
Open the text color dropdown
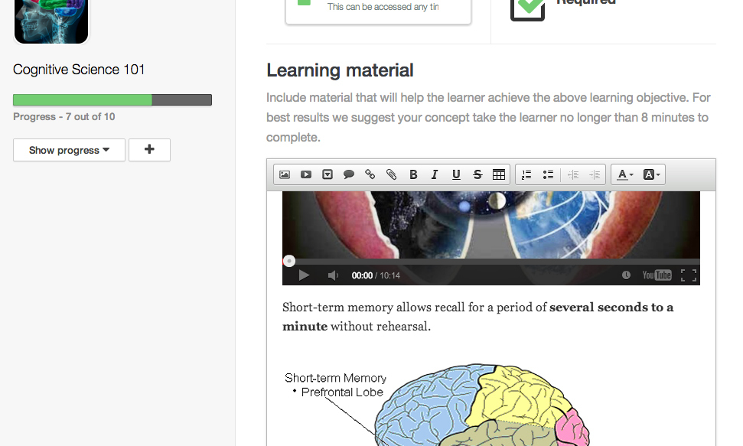[625, 174]
